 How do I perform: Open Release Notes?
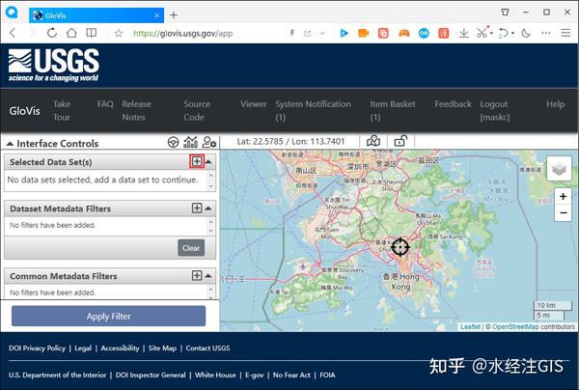pos(136,110)
